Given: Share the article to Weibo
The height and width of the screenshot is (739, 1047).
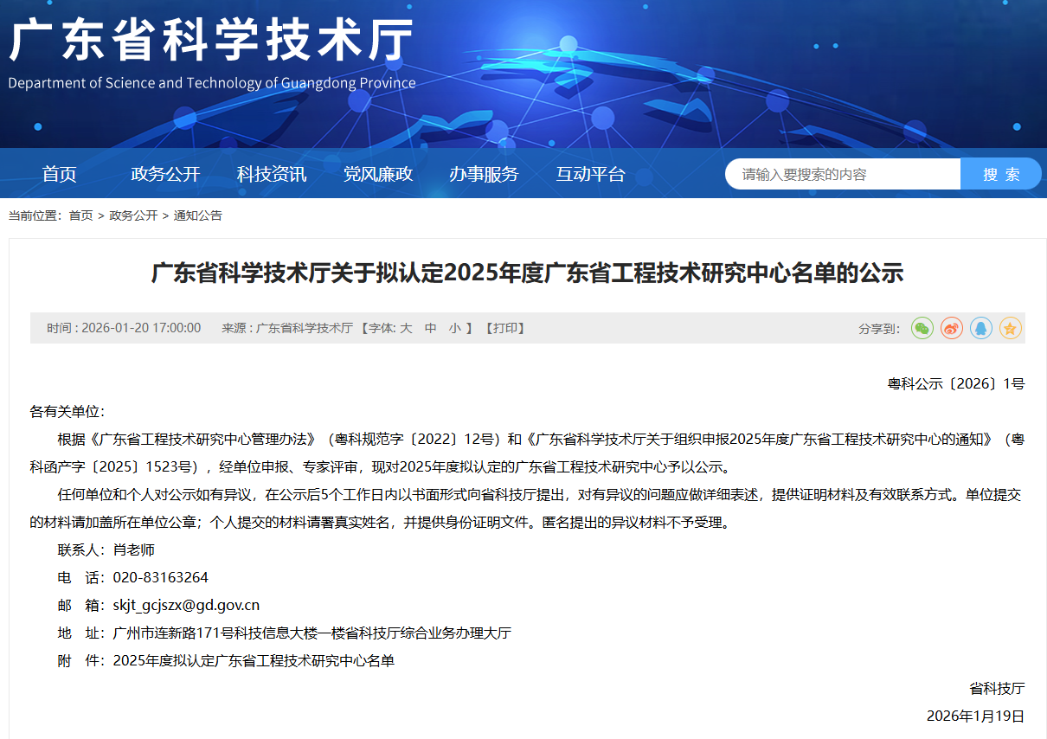Looking at the screenshot, I should [x=951, y=328].
